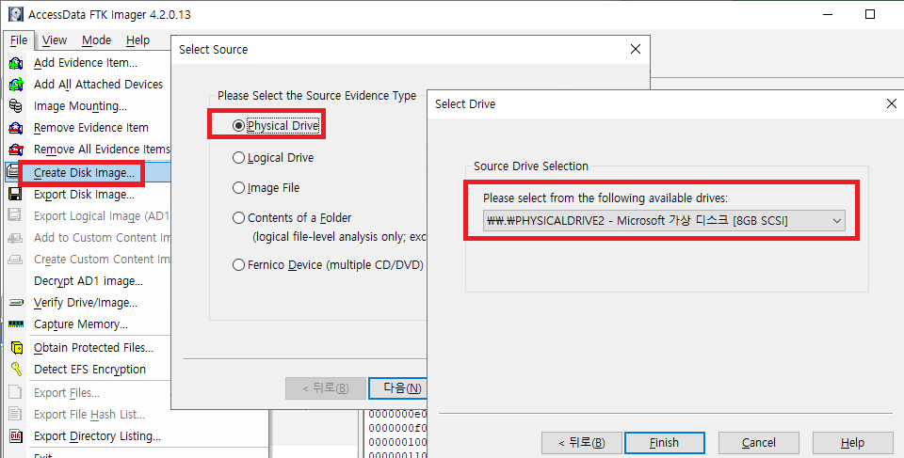
Task: Close the Select Source dialog
Action: pos(636,49)
